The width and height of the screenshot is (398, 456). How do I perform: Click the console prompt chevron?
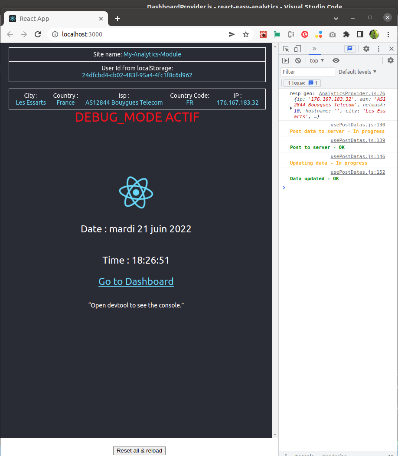tap(284, 188)
